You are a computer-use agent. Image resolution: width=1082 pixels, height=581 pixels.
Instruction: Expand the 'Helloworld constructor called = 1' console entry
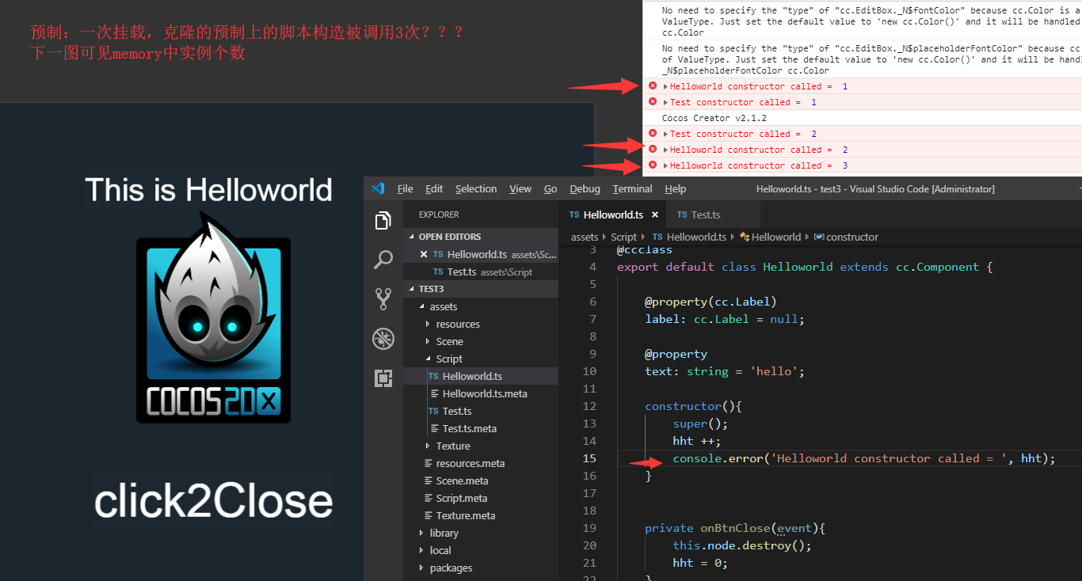pyautogui.click(x=665, y=86)
